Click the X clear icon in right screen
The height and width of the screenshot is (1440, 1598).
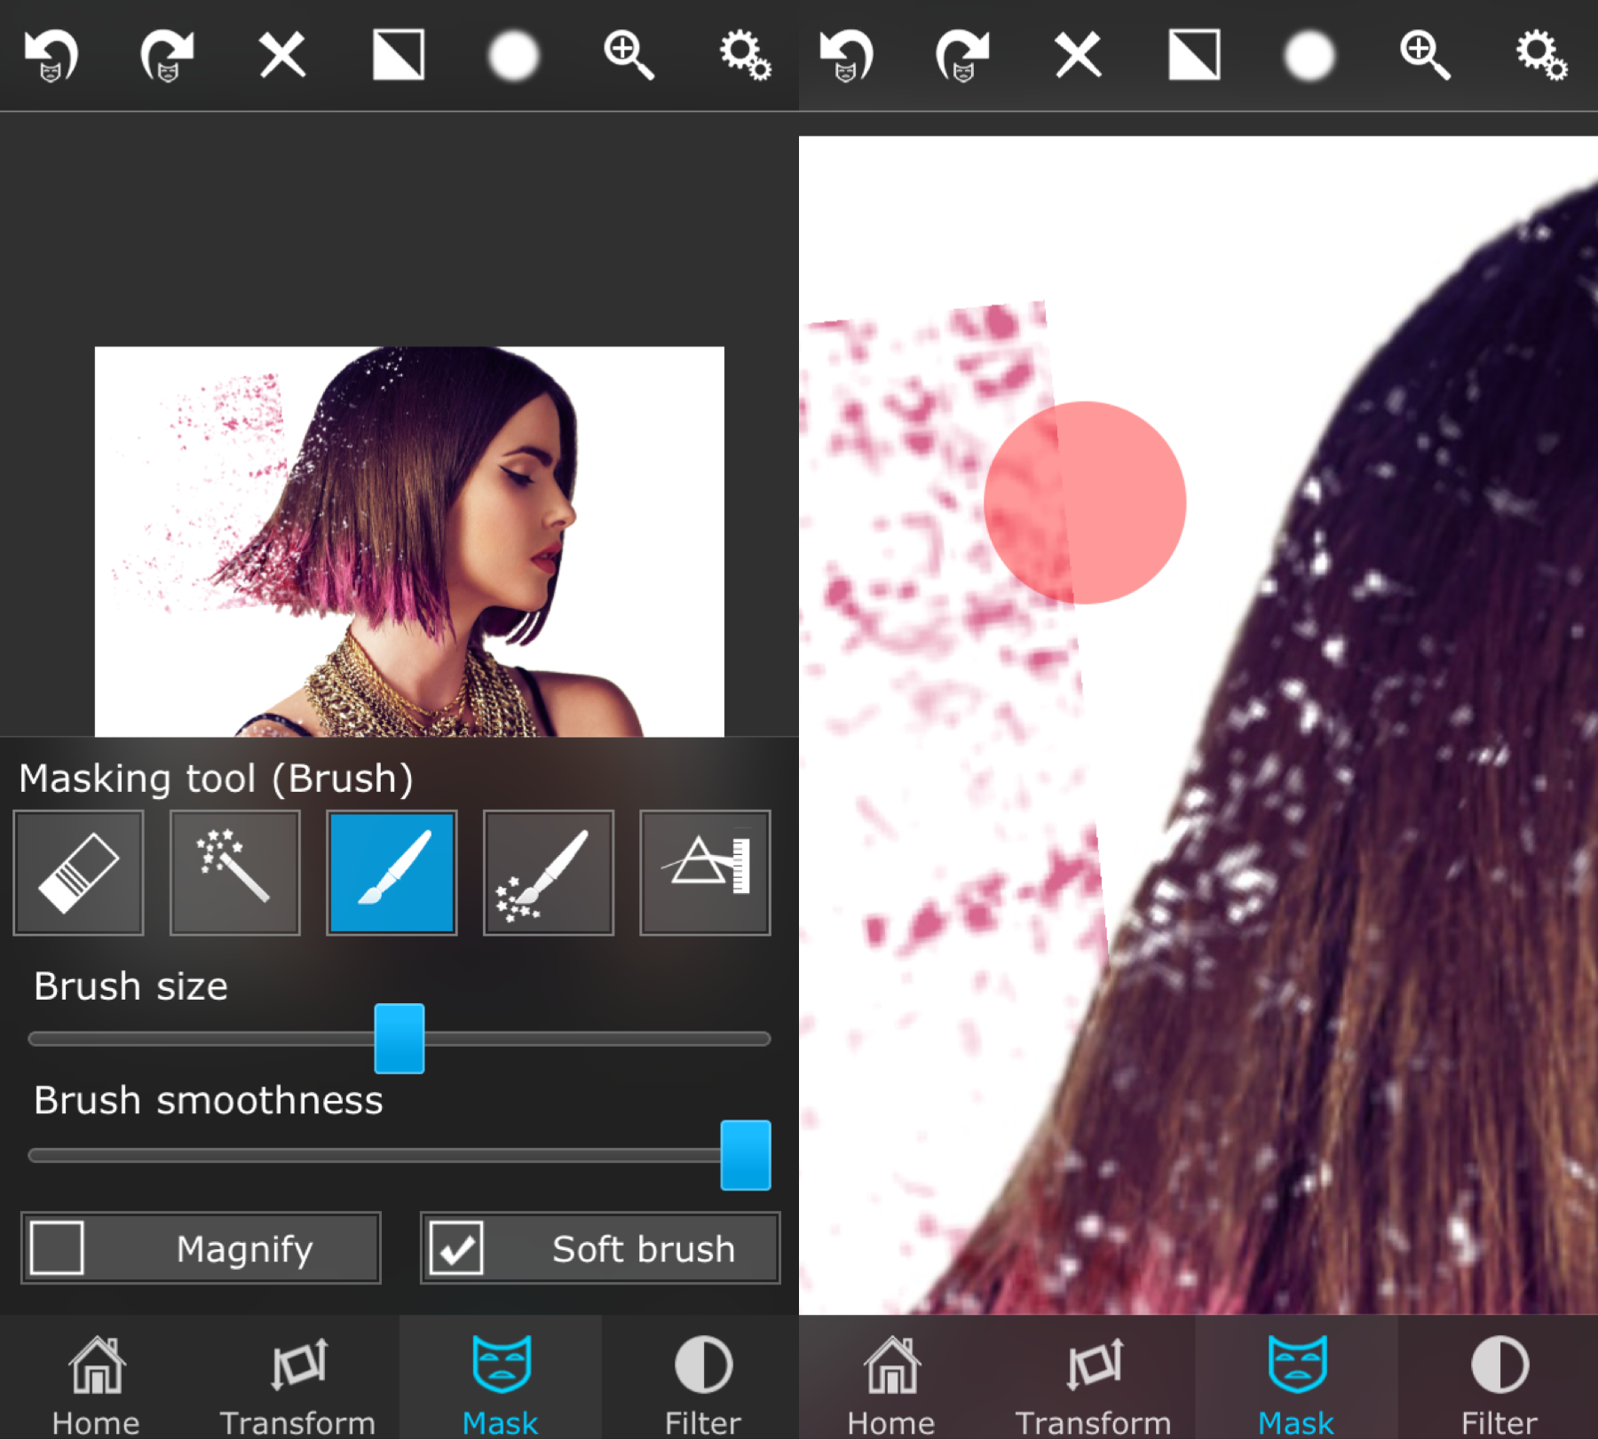click(1078, 55)
